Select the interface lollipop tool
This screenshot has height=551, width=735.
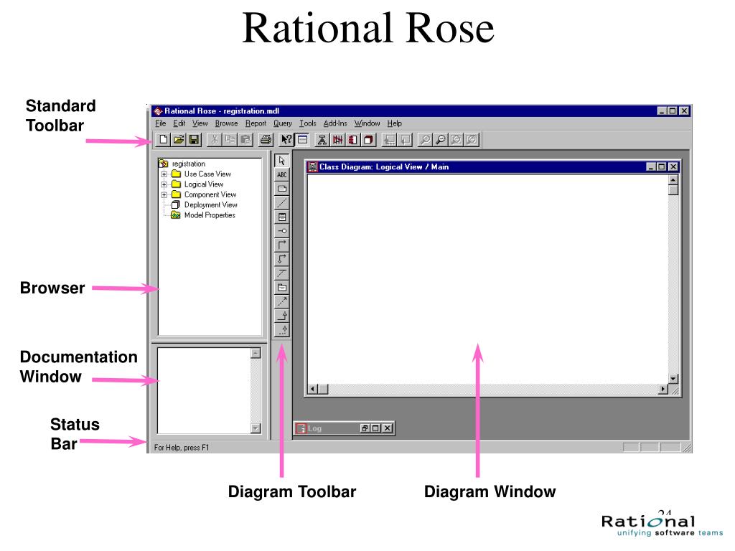click(281, 231)
